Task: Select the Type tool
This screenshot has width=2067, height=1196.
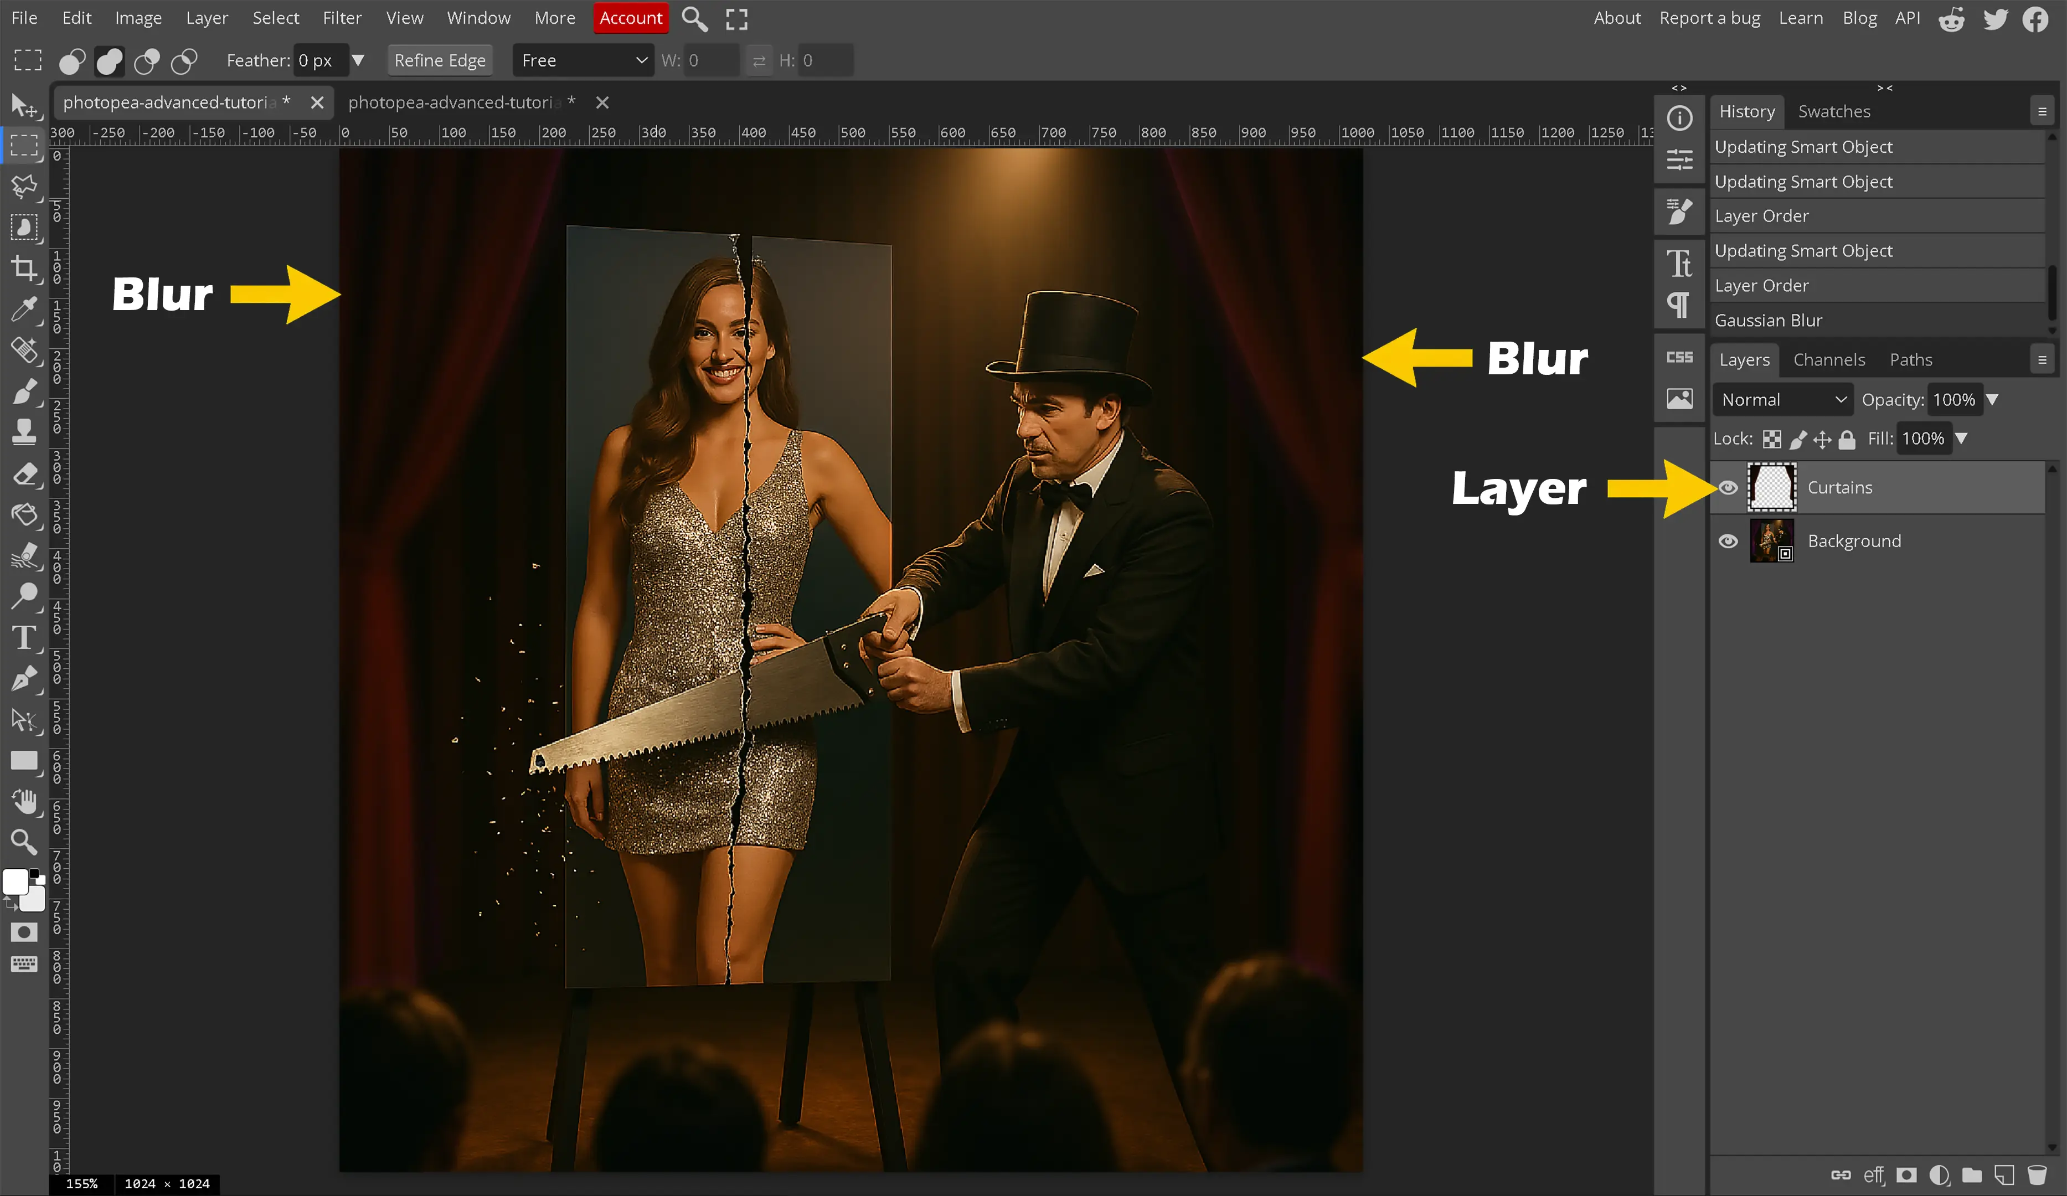Action: (x=24, y=637)
